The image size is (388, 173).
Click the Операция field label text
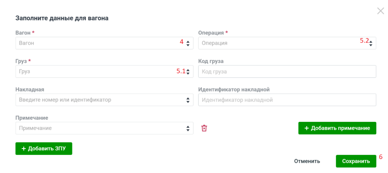(211, 33)
